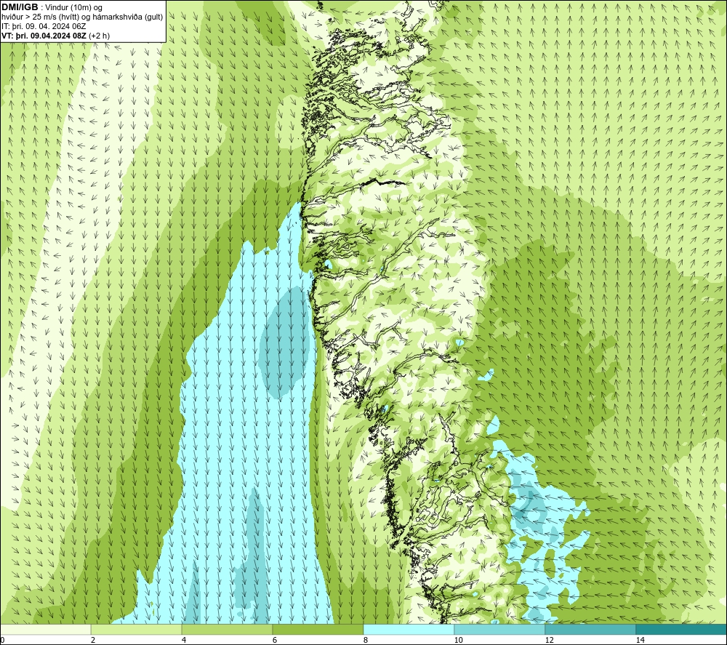Image resolution: width=727 pixels, height=645 pixels.
Task: Click the 6–8 m/s dark green swatch
Action: [318, 629]
